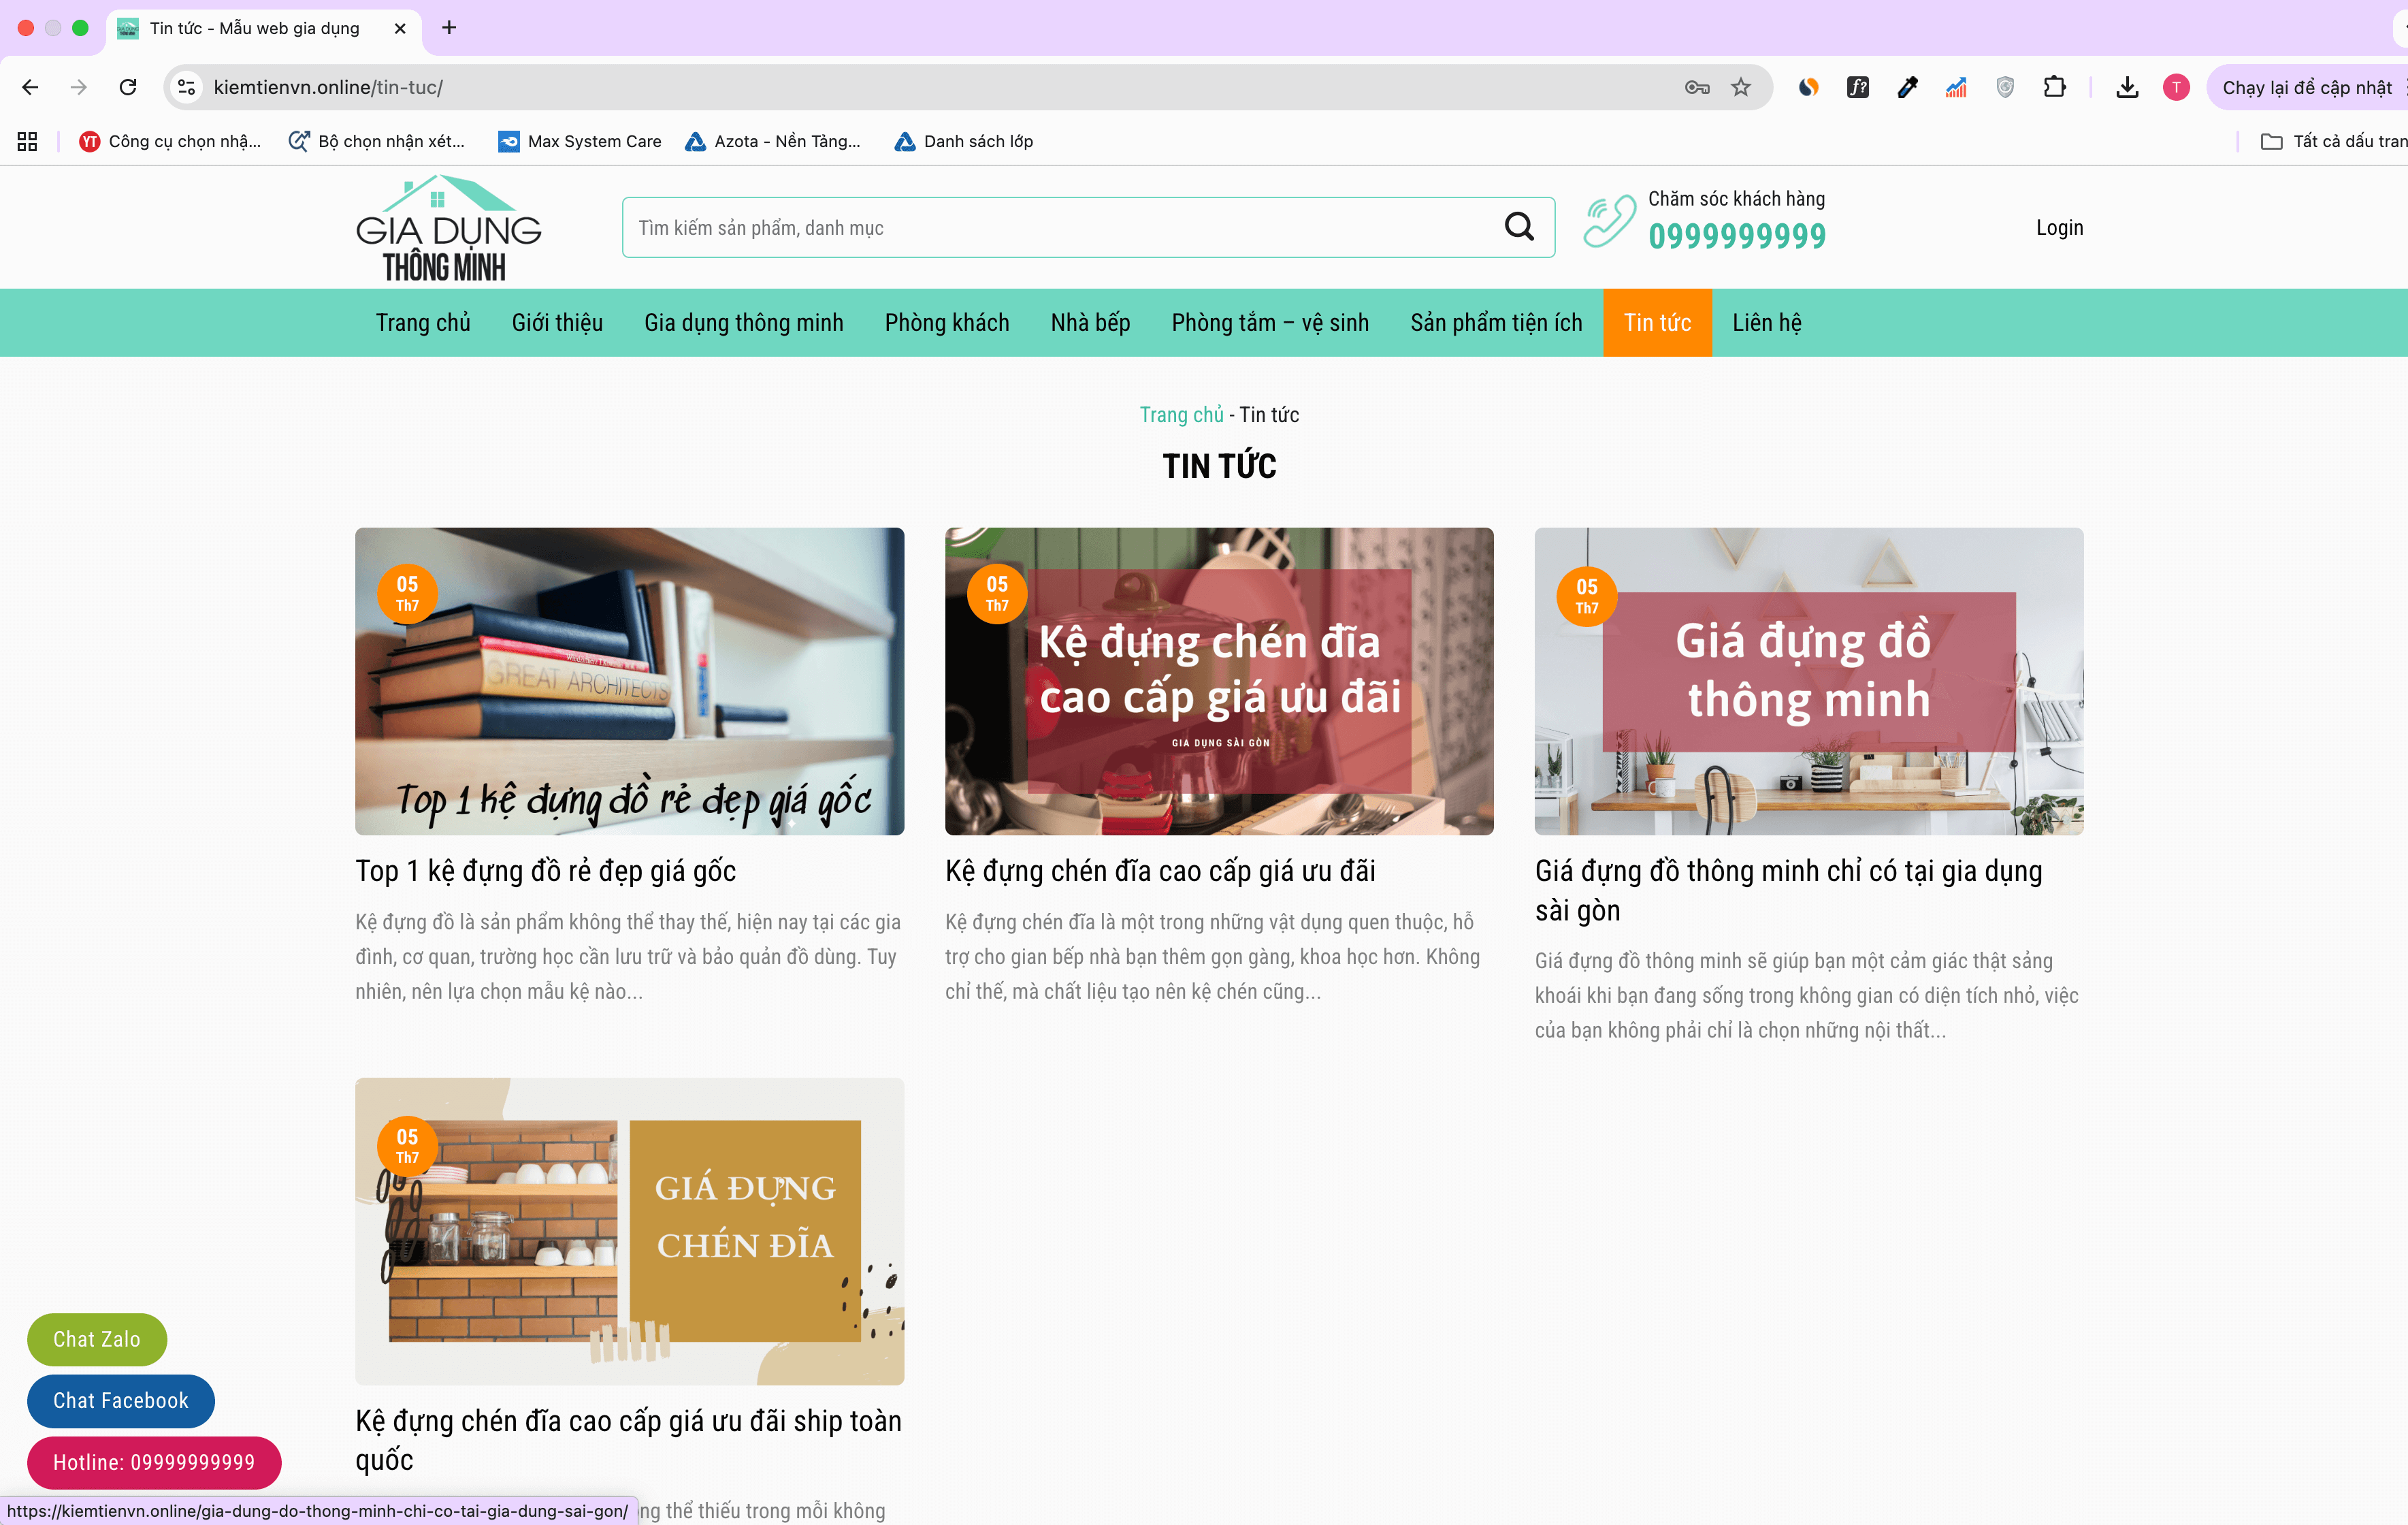Open the password key icon
The width and height of the screenshot is (2408, 1525).
click(x=1697, y=87)
